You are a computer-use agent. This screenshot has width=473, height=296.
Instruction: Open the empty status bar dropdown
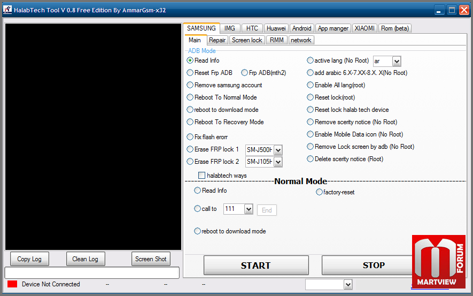[x=348, y=285]
